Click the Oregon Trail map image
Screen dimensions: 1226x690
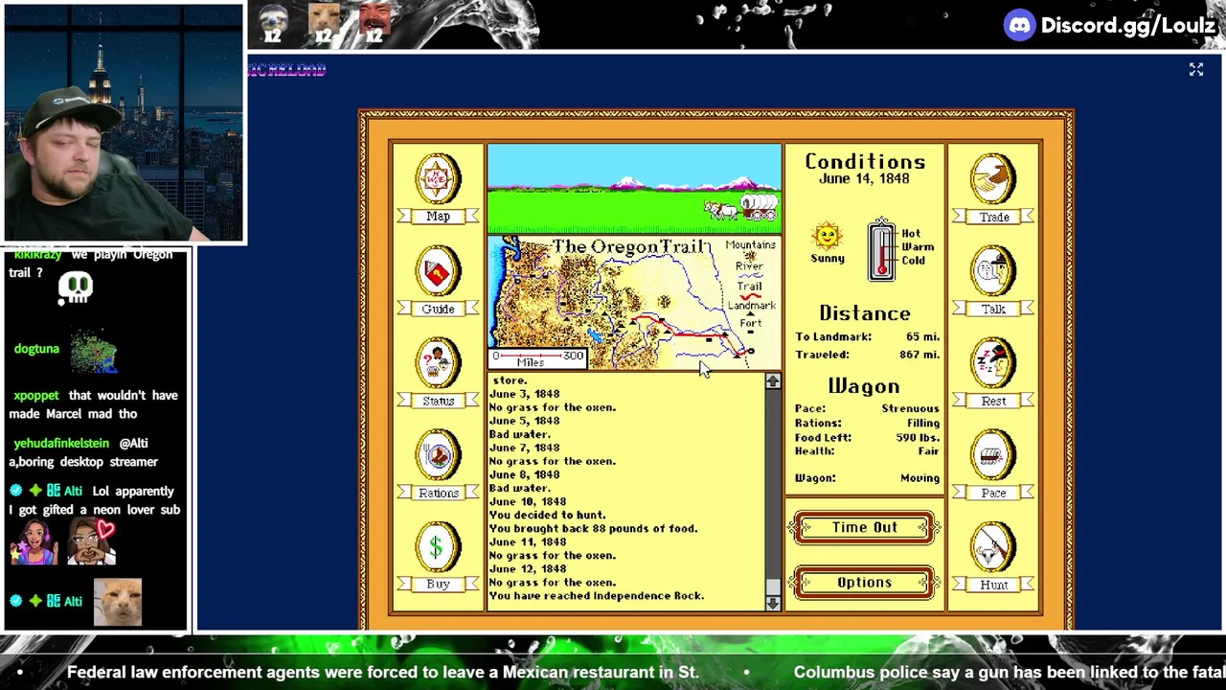point(634,303)
